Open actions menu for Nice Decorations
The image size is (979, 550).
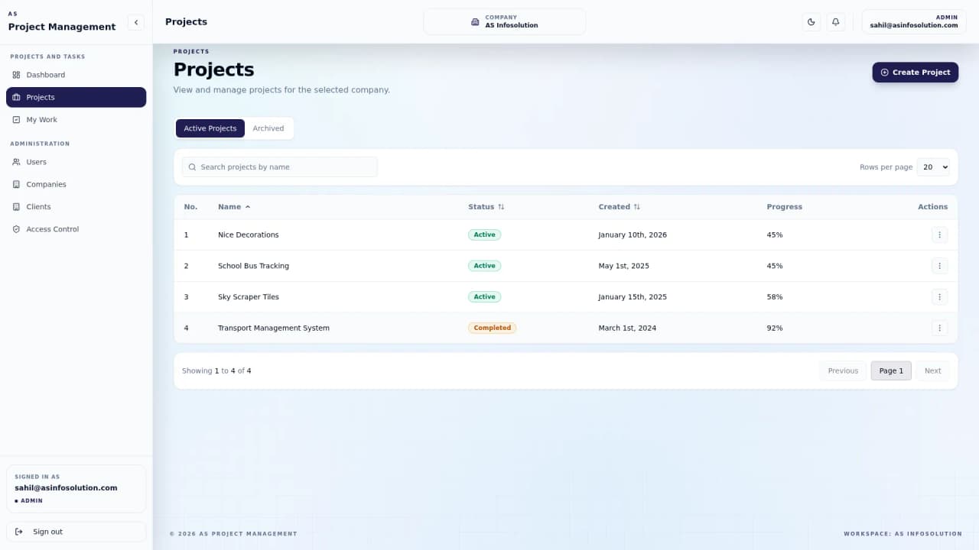click(939, 235)
